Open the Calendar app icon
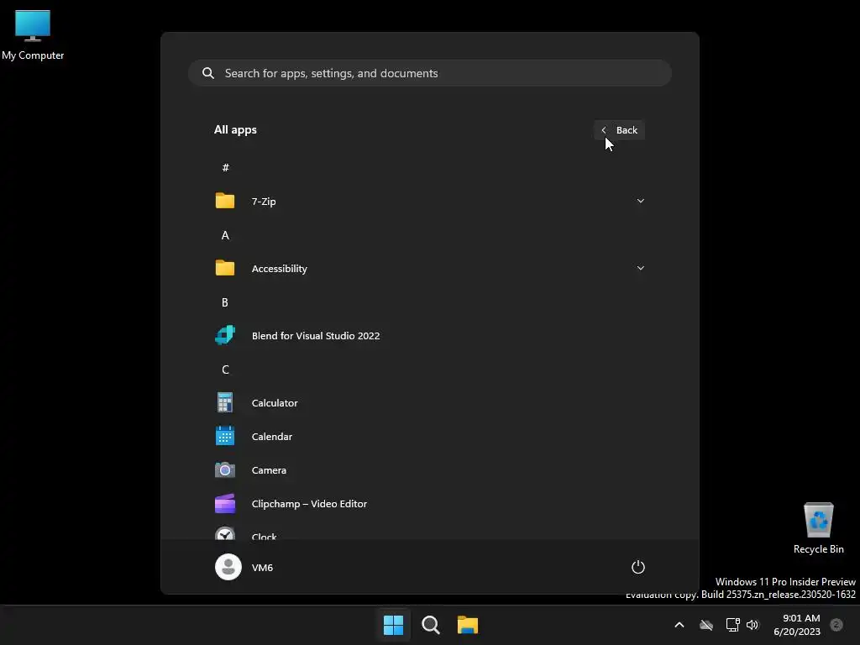The image size is (860, 645). pos(225,436)
